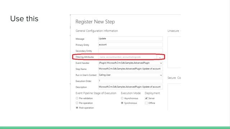Image resolution: width=230 pixels, height=129 pixels.
Task: Click the Secure Configuration text area
Action: [174, 97]
